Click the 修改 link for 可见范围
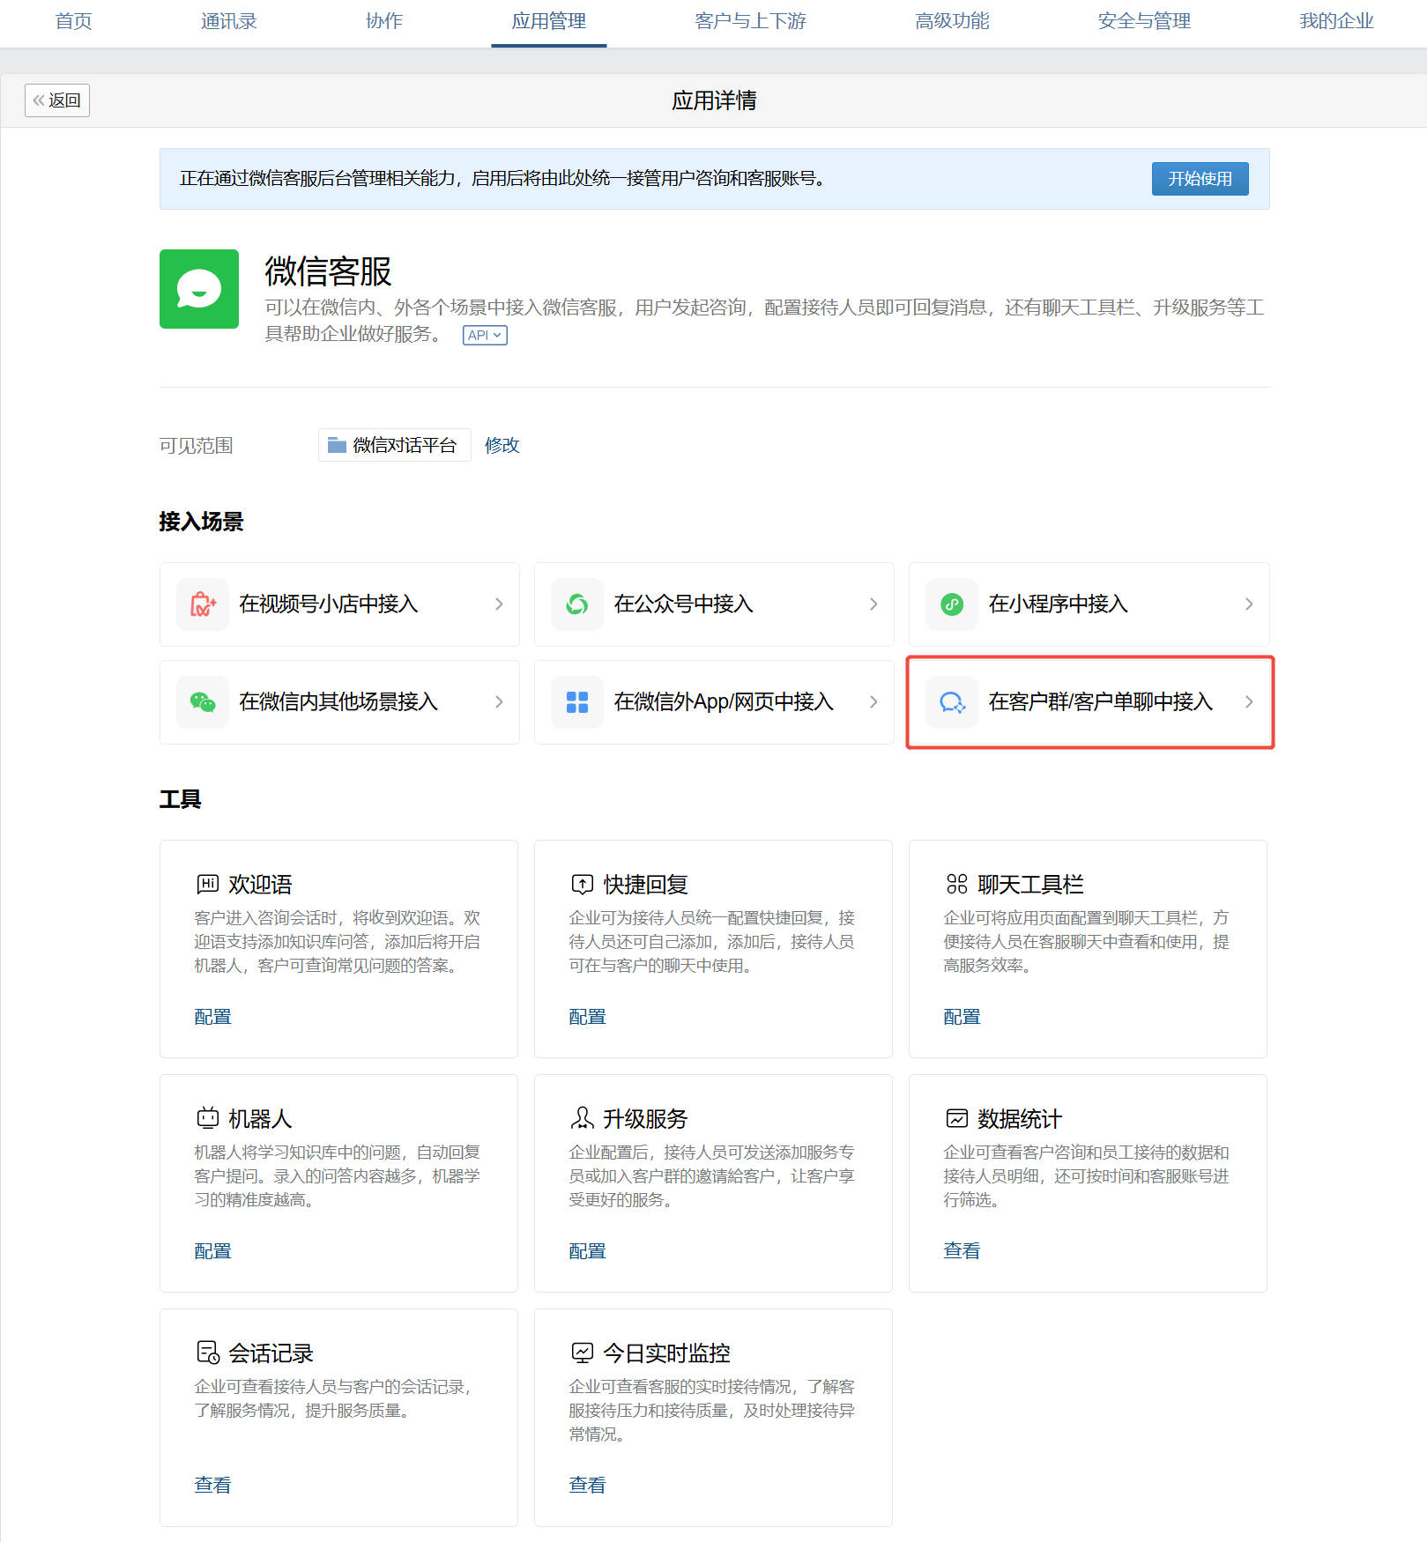The width and height of the screenshot is (1427, 1542). coord(502,445)
